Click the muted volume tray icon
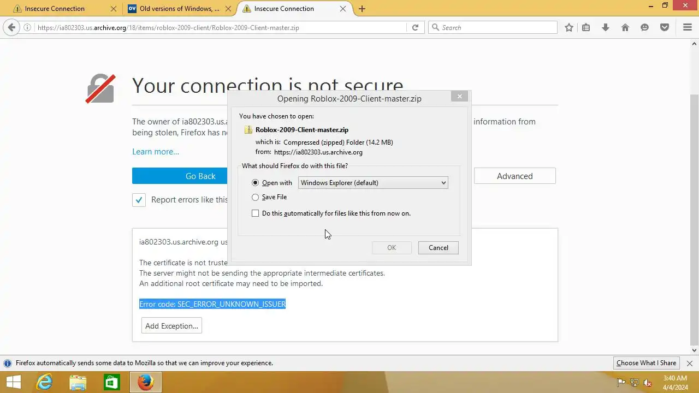Screen dimensions: 699x393 pyautogui.click(x=647, y=383)
